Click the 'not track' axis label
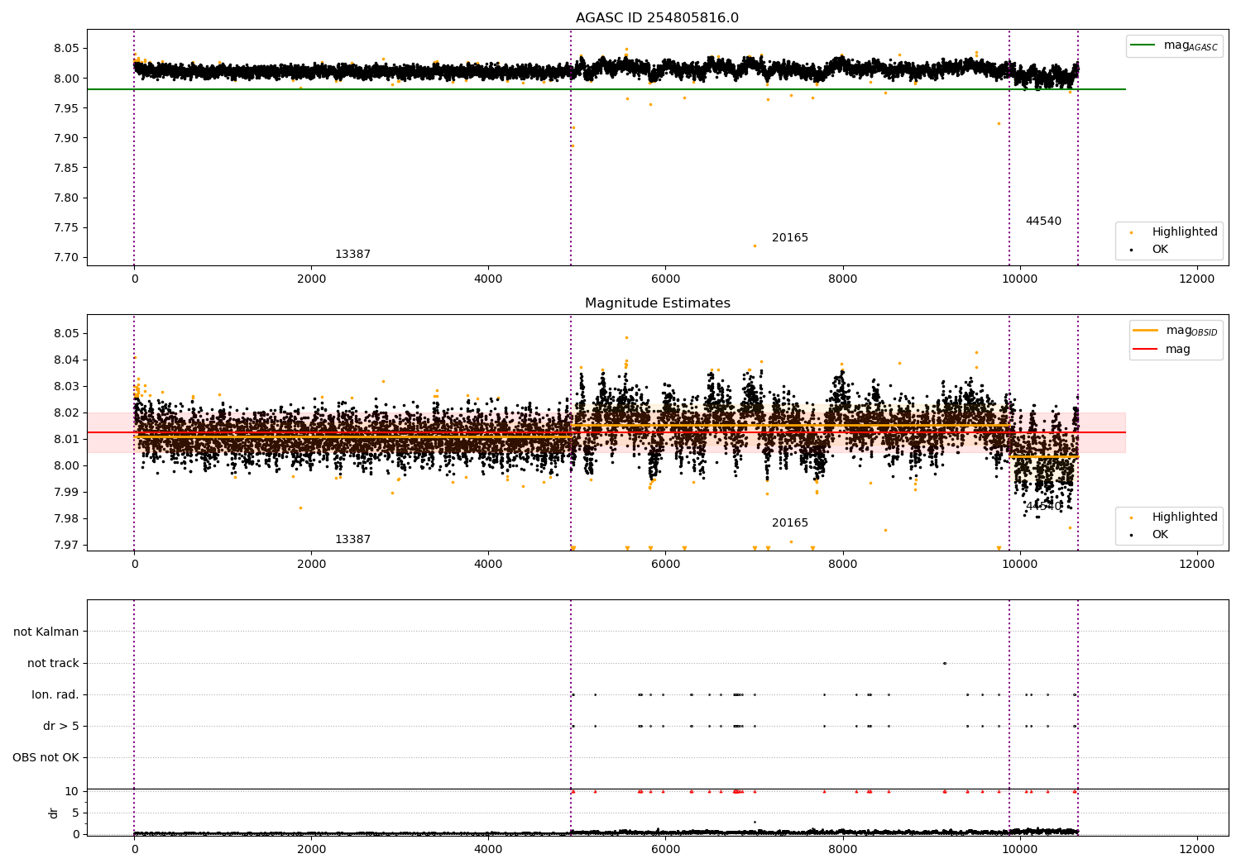1241x868 pixels. [x=53, y=663]
